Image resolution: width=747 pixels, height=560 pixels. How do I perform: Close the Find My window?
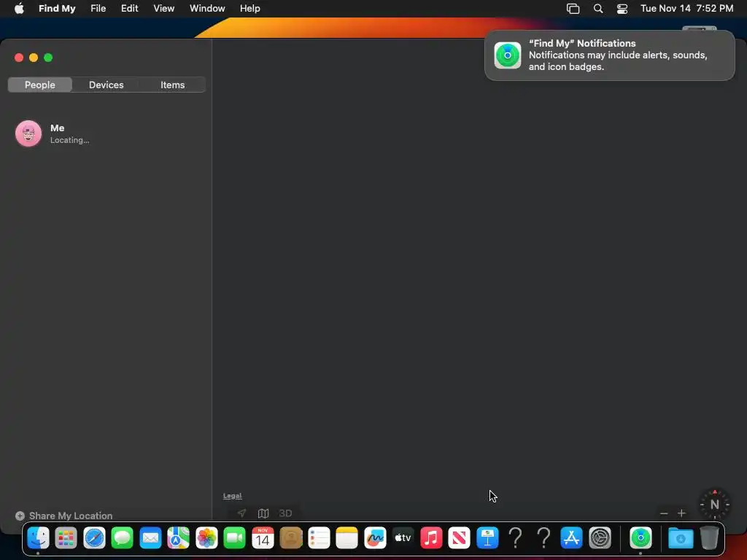point(19,58)
